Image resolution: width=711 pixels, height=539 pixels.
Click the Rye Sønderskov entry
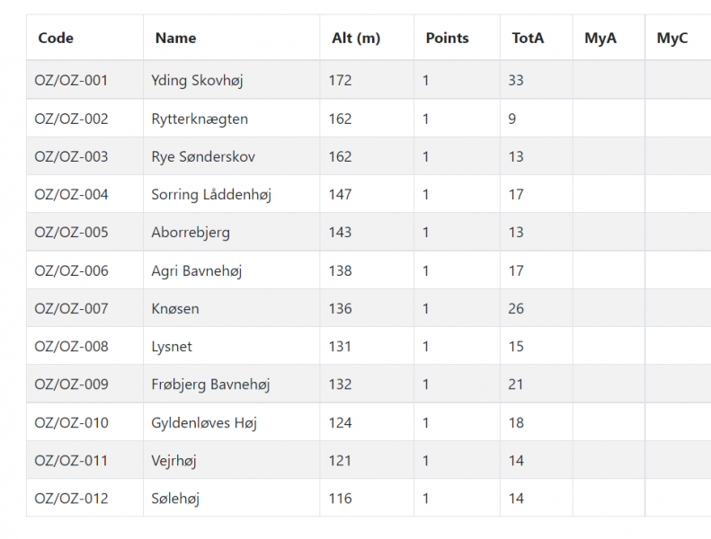[x=203, y=157]
